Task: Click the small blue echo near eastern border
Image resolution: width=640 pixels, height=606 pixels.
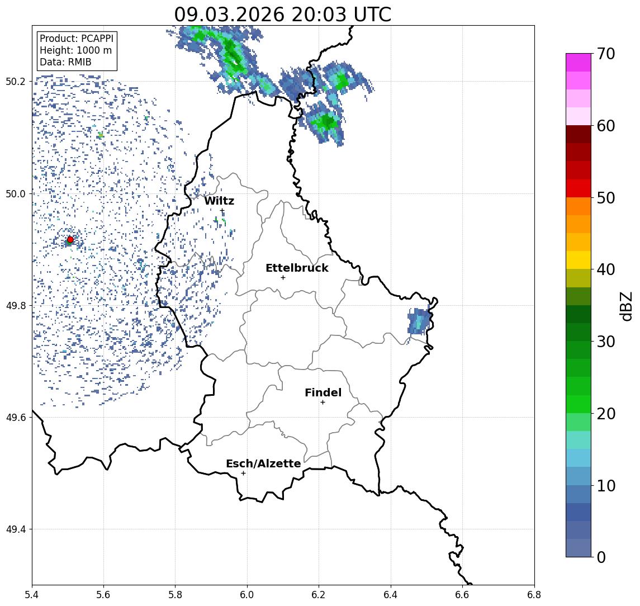Action: [x=419, y=321]
